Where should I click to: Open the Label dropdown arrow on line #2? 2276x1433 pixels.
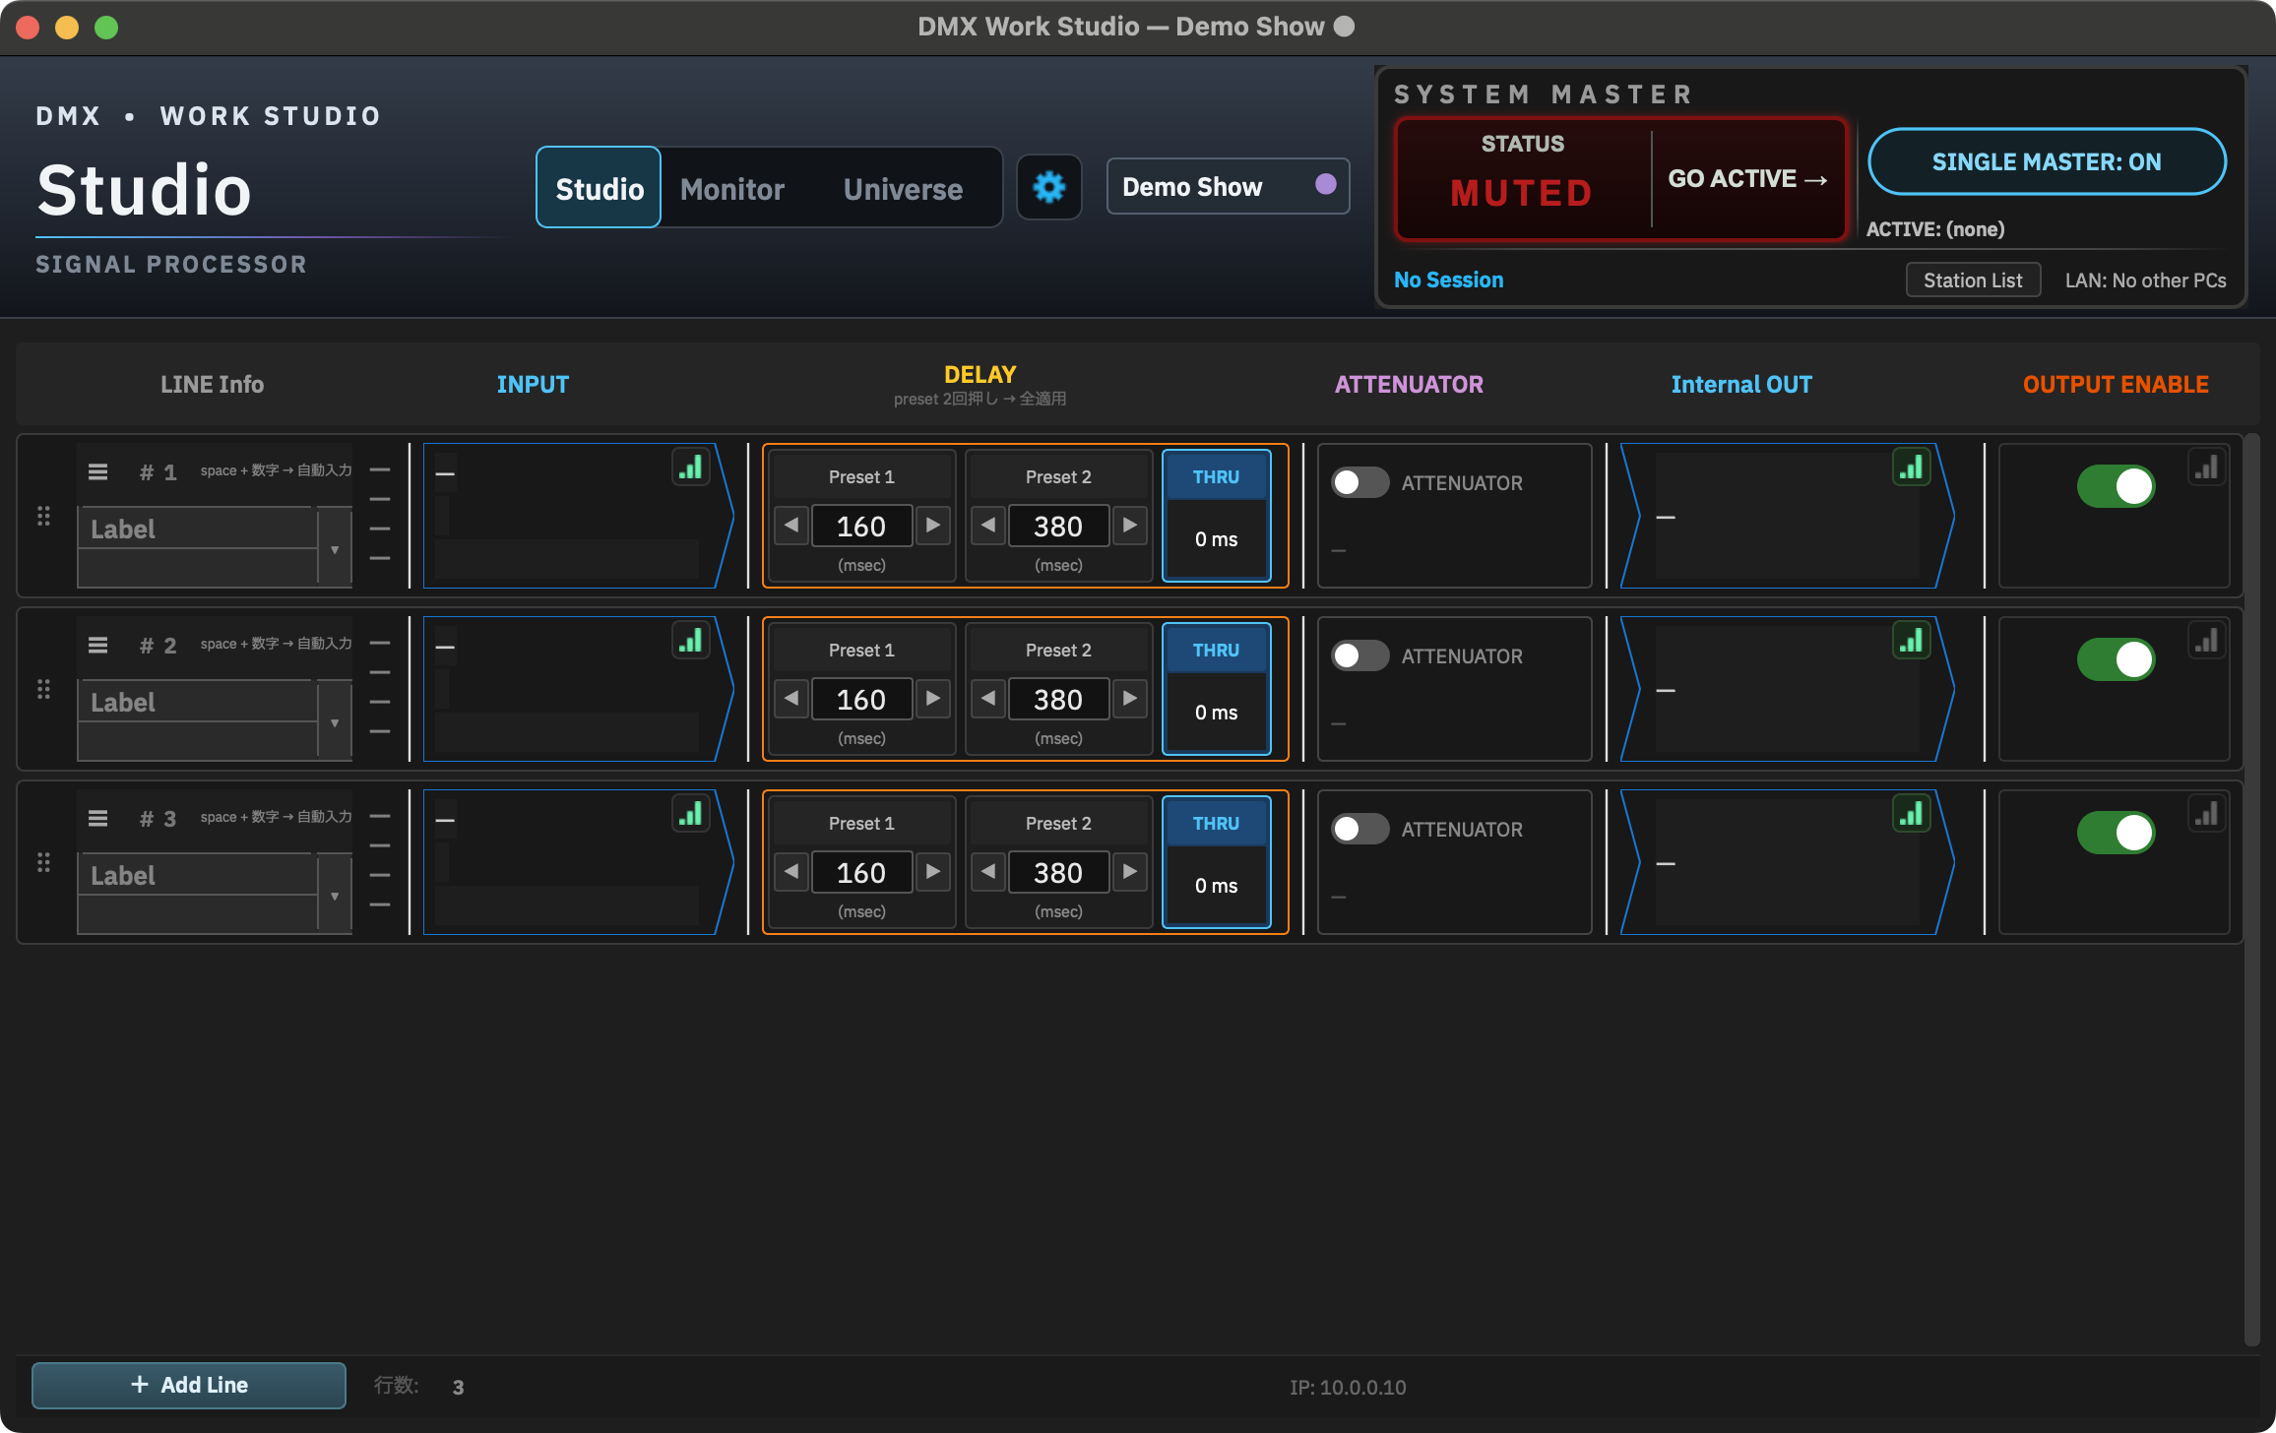pyautogui.click(x=335, y=722)
